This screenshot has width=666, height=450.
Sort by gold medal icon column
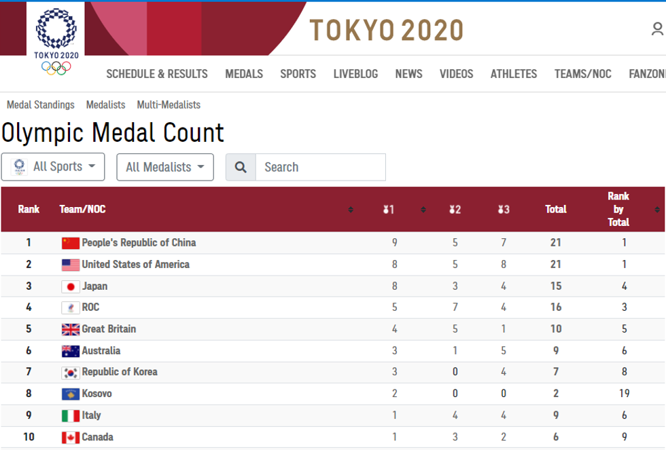388,210
